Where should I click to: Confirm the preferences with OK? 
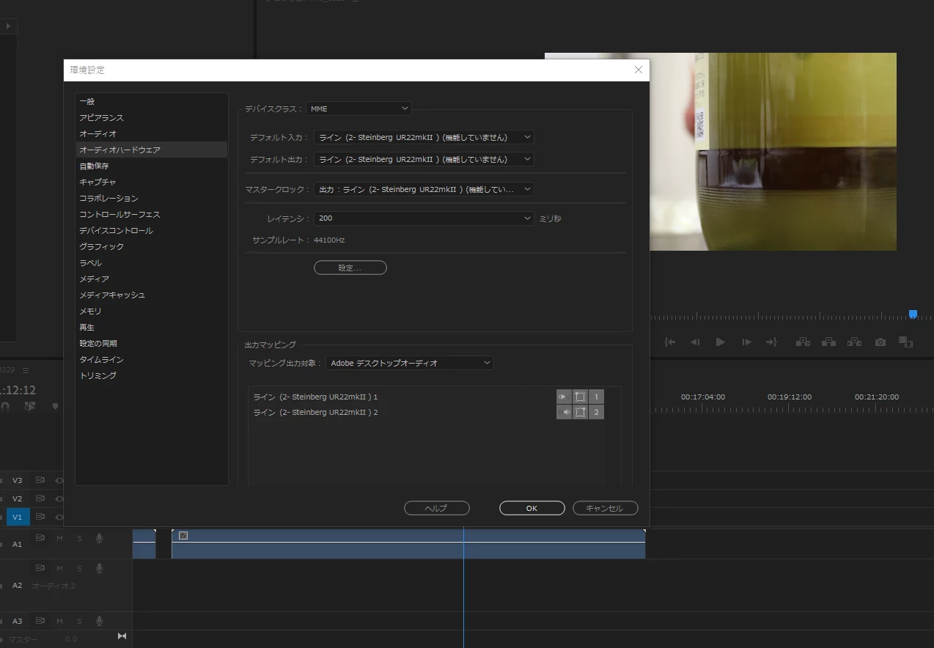(532, 508)
